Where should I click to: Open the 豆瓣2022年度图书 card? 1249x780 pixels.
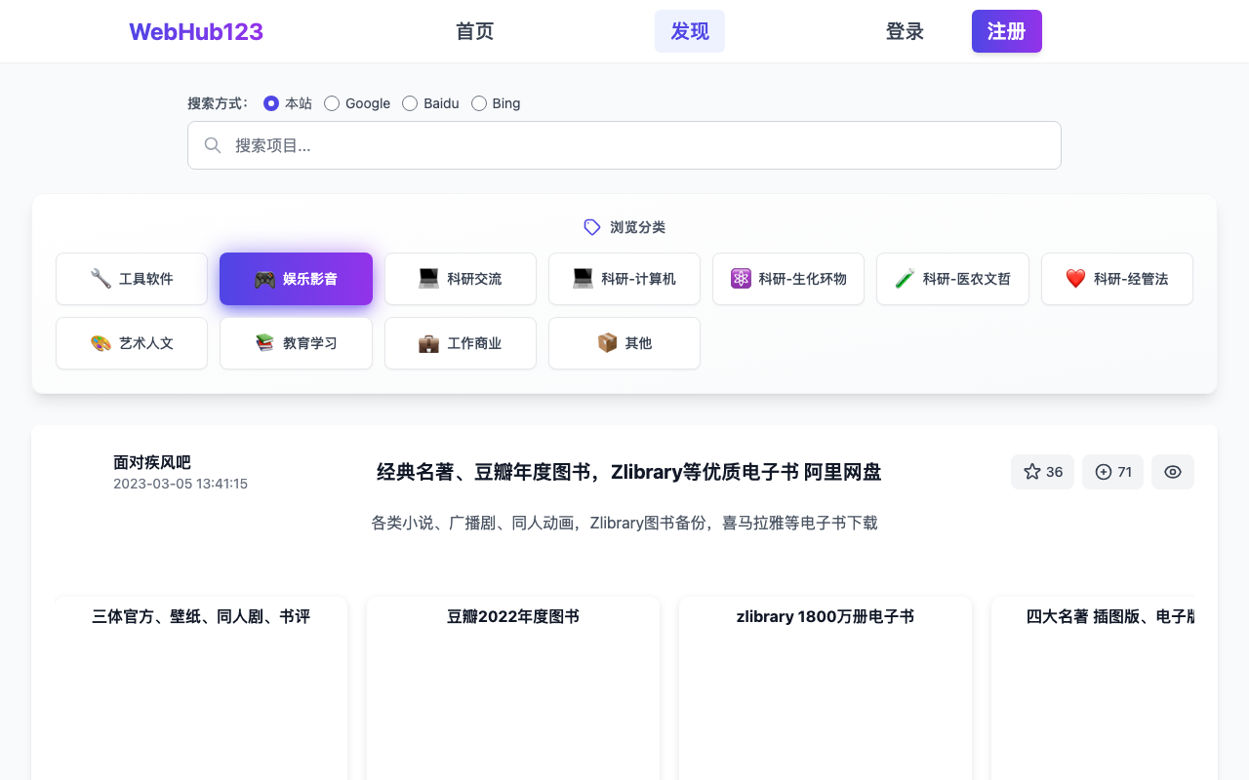513,688
